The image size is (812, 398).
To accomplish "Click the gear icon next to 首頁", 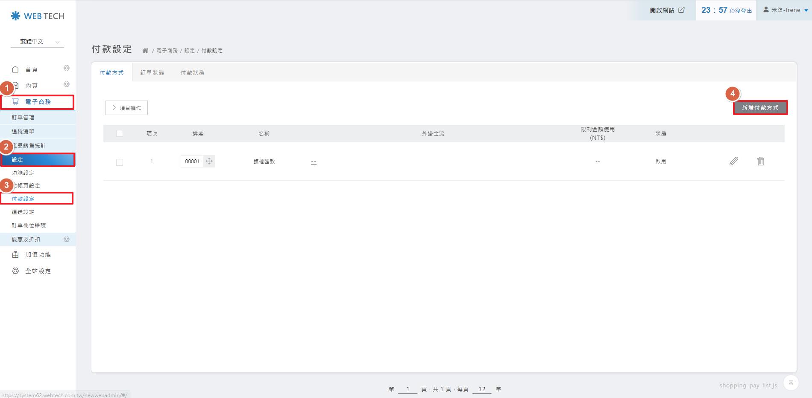I will pos(67,68).
